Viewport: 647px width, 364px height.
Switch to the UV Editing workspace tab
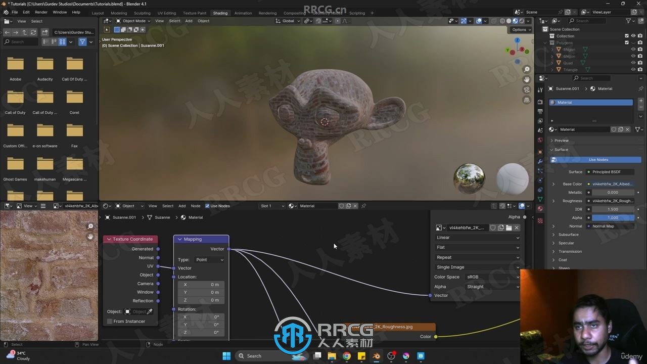(167, 13)
